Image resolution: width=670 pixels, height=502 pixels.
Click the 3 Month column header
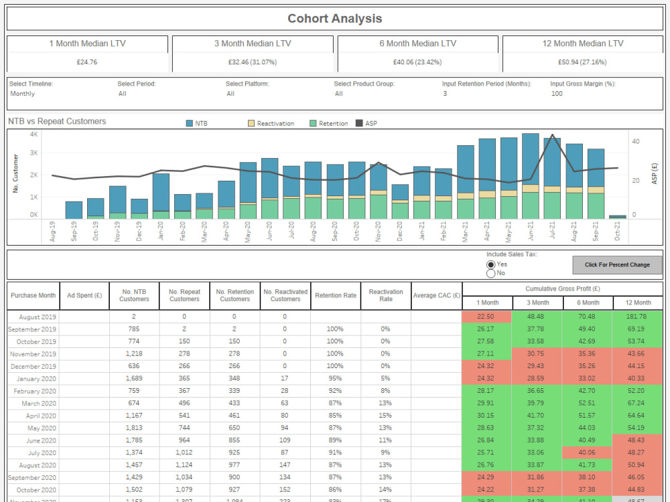point(537,303)
